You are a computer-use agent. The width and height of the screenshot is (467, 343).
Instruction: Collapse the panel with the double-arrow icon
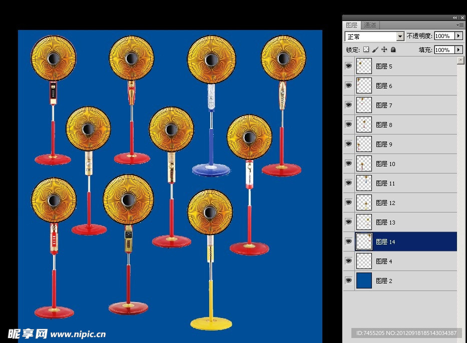[x=454, y=17]
